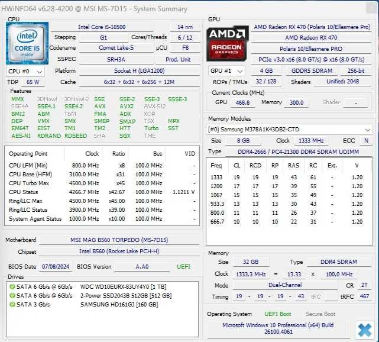This screenshot has width=379, height=342.
Task: Click the cache value 6x32 + 6x32 + 6x256 + 12M
Action: click(x=139, y=82)
